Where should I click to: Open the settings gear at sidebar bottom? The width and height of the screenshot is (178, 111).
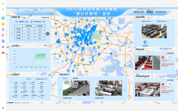point(3,108)
